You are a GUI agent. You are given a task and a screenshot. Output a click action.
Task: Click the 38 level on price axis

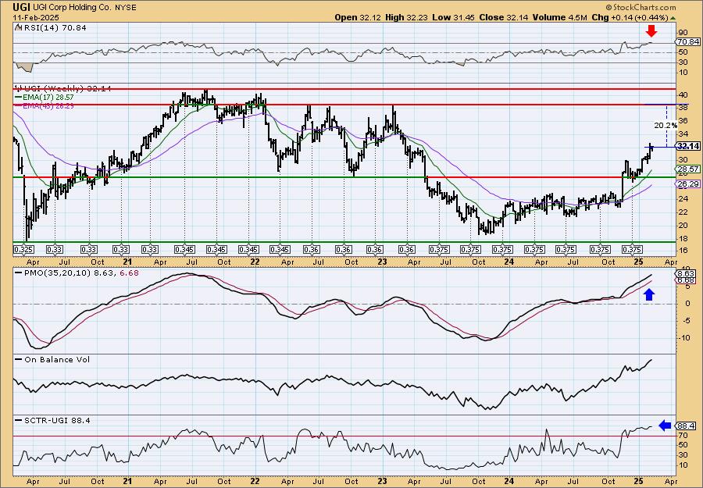coord(683,108)
